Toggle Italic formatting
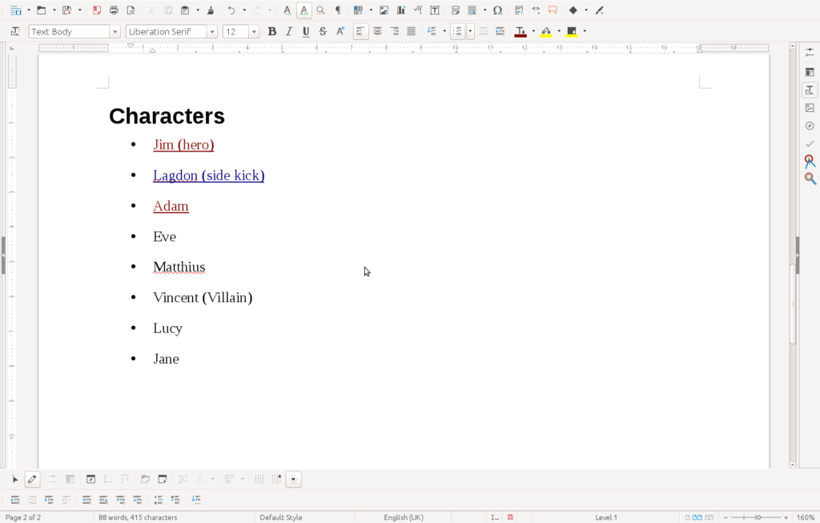 click(288, 31)
